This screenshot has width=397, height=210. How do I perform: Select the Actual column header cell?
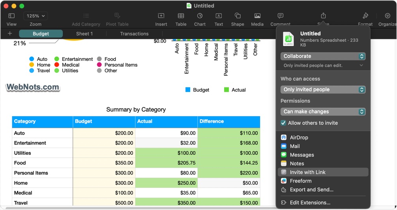(167, 122)
